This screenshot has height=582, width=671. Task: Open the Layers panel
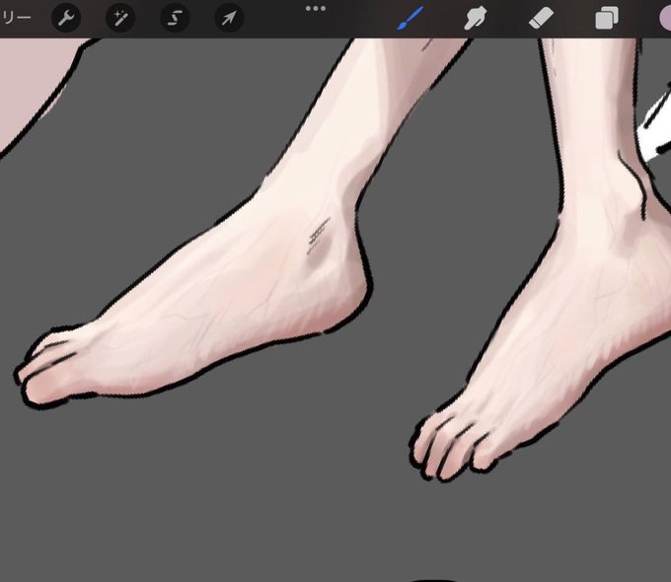point(607,19)
